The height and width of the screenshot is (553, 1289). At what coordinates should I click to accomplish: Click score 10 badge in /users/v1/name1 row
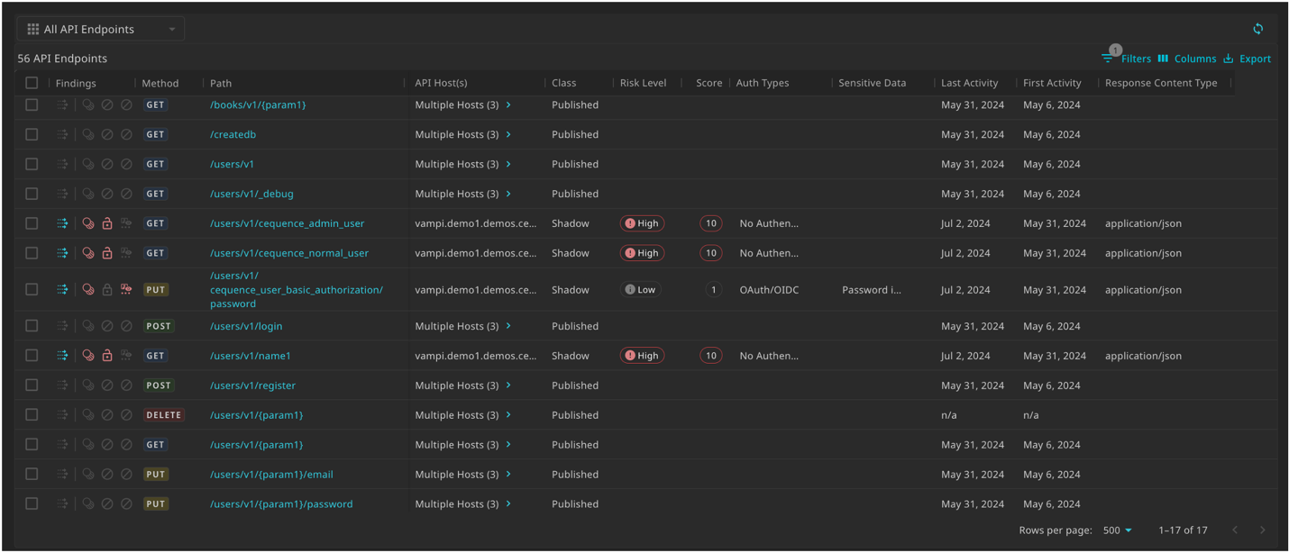[710, 356]
